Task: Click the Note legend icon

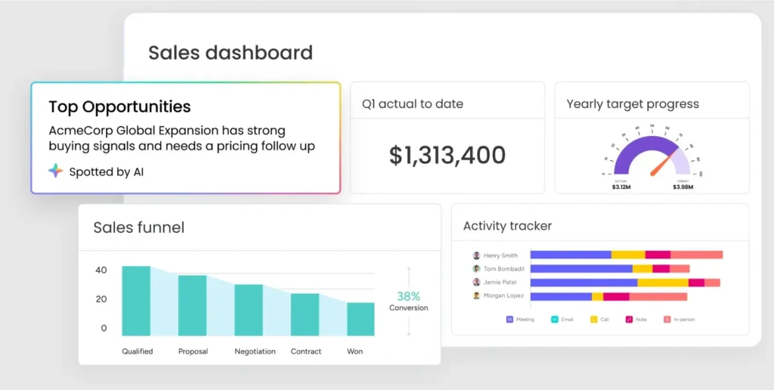Action: 630,320
